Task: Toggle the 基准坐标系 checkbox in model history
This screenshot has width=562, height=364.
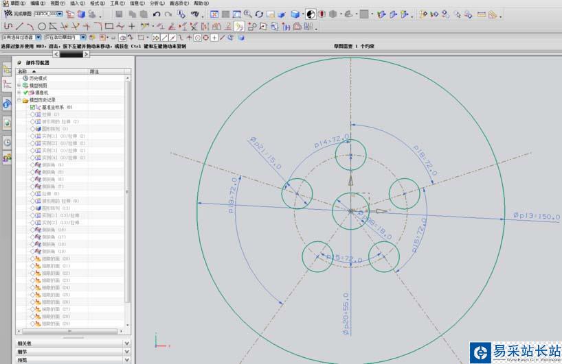Action: tap(32, 107)
